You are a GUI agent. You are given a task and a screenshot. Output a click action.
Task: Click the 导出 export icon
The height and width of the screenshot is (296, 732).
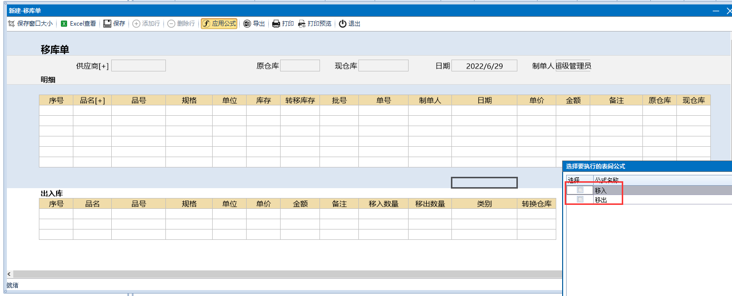248,24
